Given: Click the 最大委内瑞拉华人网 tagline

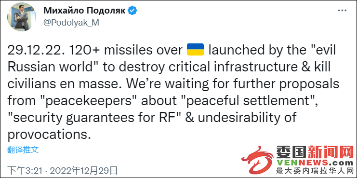Looking at the screenshot, I should [315, 171].
